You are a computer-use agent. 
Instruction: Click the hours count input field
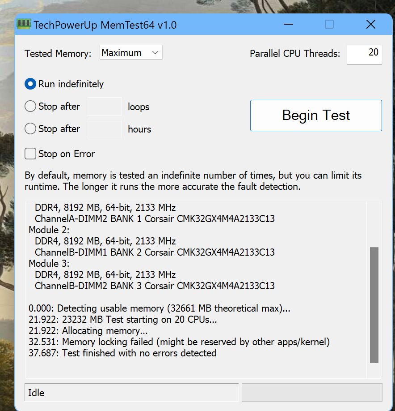point(105,129)
